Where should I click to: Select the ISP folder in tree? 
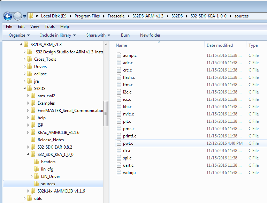click(40, 125)
